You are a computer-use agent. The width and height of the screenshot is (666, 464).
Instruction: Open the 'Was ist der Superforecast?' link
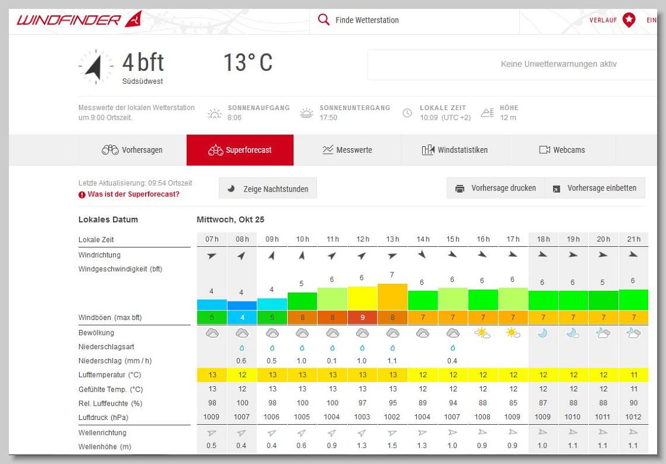coord(129,194)
